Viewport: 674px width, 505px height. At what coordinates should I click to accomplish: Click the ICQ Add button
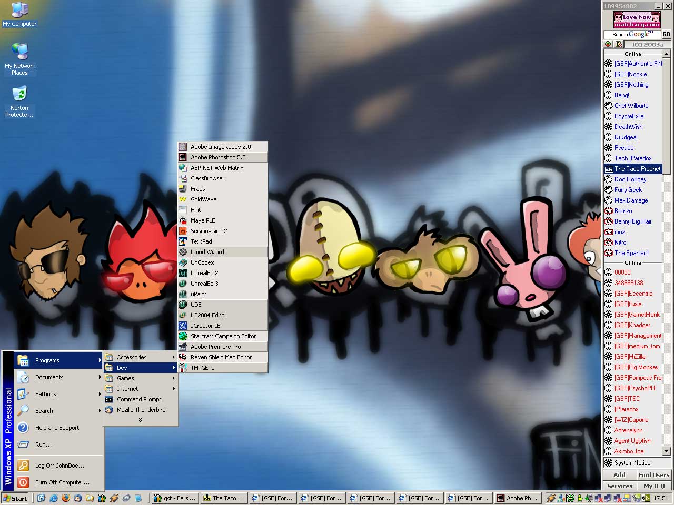click(620, 475)
